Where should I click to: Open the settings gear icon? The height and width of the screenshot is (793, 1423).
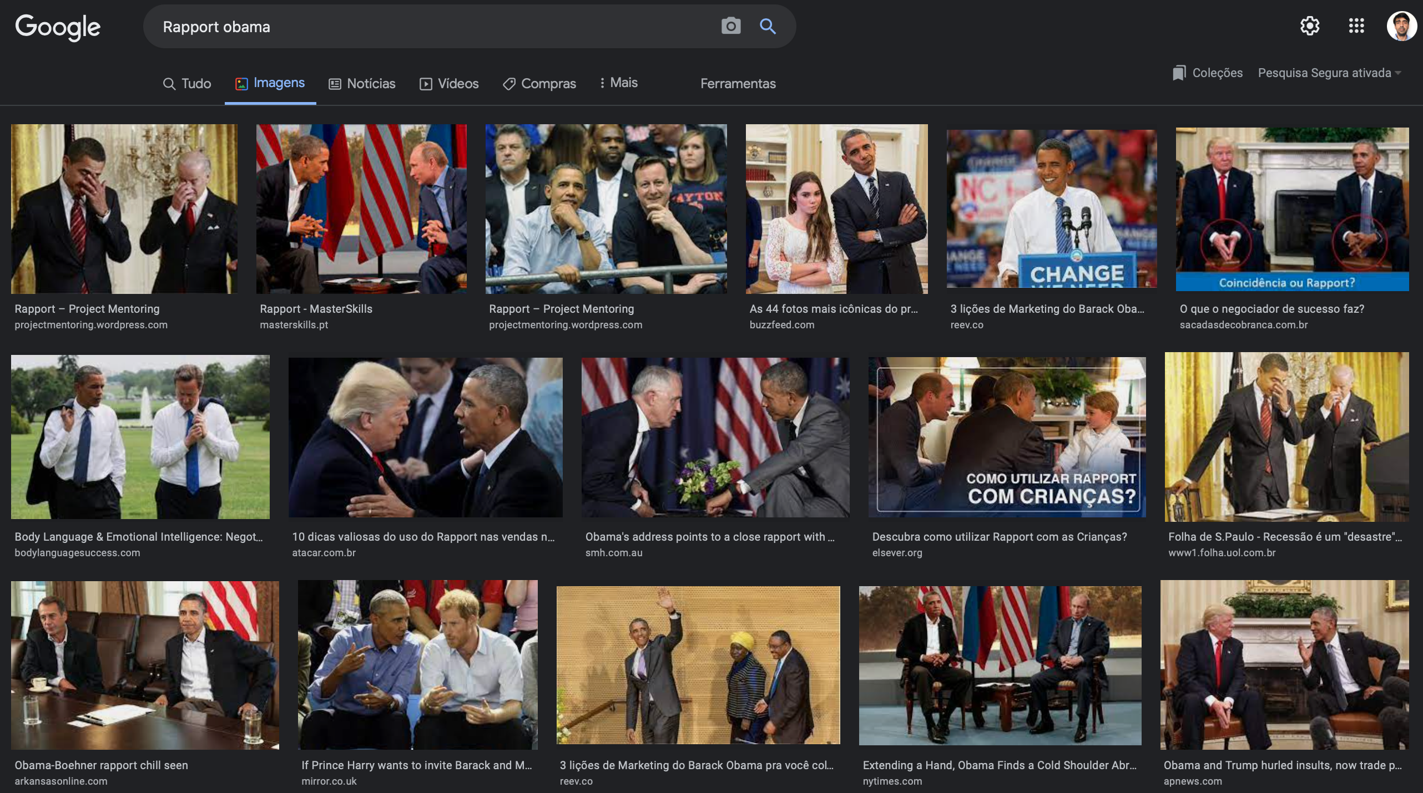click(x=1310, y=26)
